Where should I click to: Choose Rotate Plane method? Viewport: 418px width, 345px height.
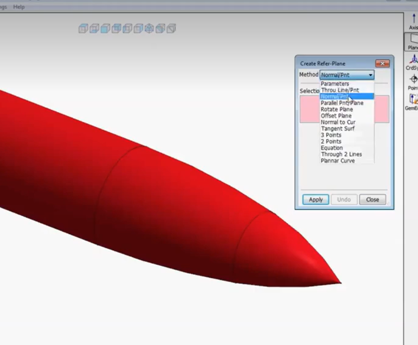pos(347,109)
